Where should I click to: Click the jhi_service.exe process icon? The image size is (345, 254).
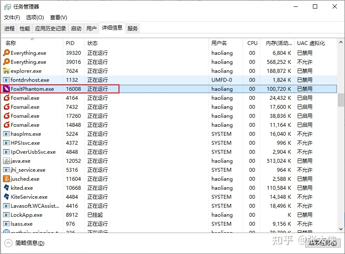pos(6,170)
